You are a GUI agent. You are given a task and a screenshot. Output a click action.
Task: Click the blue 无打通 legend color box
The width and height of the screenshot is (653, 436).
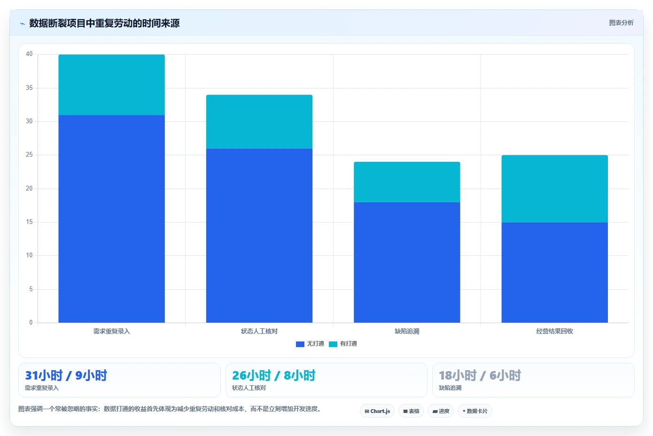pyautogui.click(x=300, y=344)
